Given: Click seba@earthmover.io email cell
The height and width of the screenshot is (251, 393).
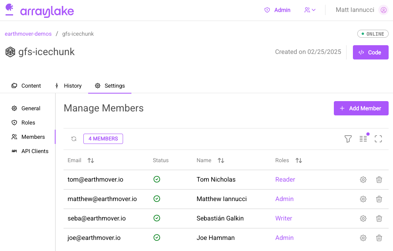Looking at the screenshot, I should click(96, 218).
